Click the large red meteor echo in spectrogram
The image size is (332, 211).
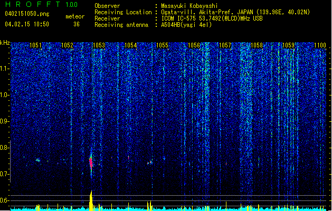click(x=91, y=162)
